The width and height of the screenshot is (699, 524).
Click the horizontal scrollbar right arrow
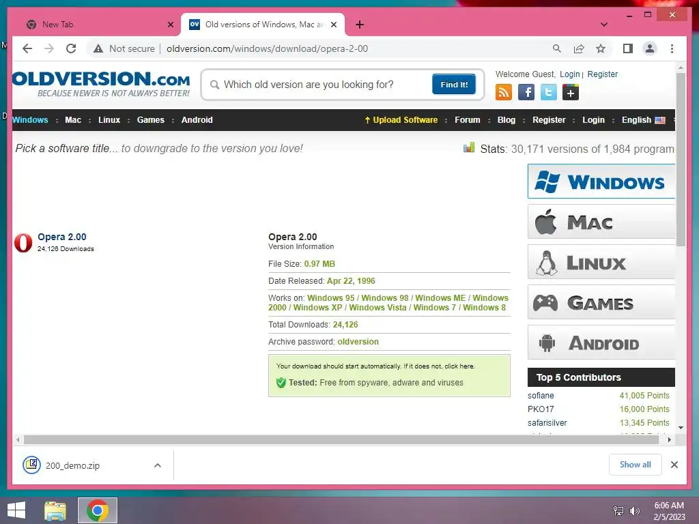click(669, 440)
